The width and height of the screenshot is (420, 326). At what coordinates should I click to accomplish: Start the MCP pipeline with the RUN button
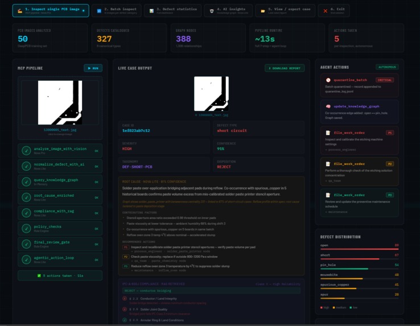(93, 68)
